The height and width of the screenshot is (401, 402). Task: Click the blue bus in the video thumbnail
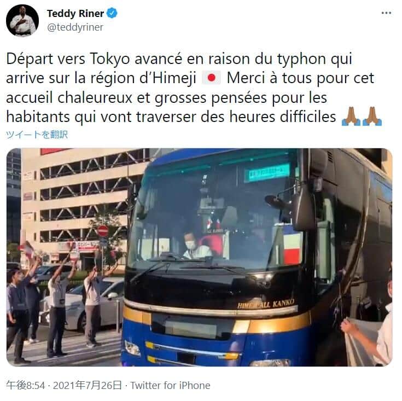pos(257,257)
